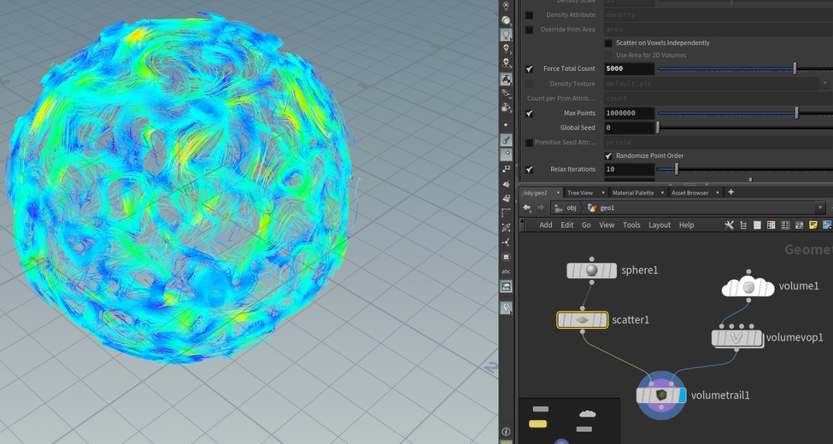
Task: Add a new pane tab with plus
Action: (731, 192)
